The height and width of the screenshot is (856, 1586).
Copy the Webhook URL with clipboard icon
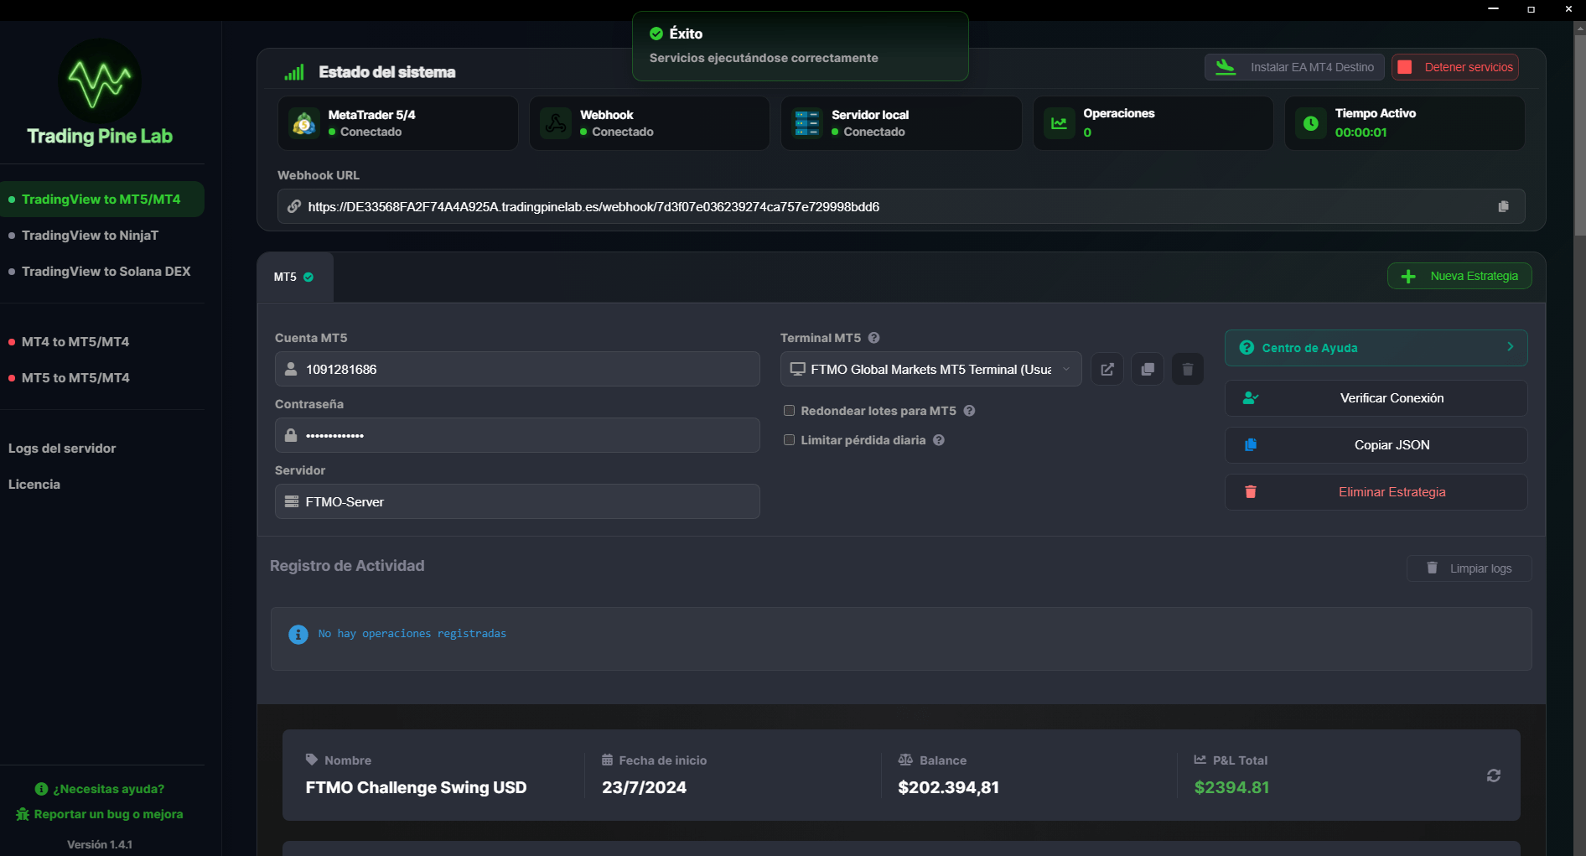[1503, 206]
